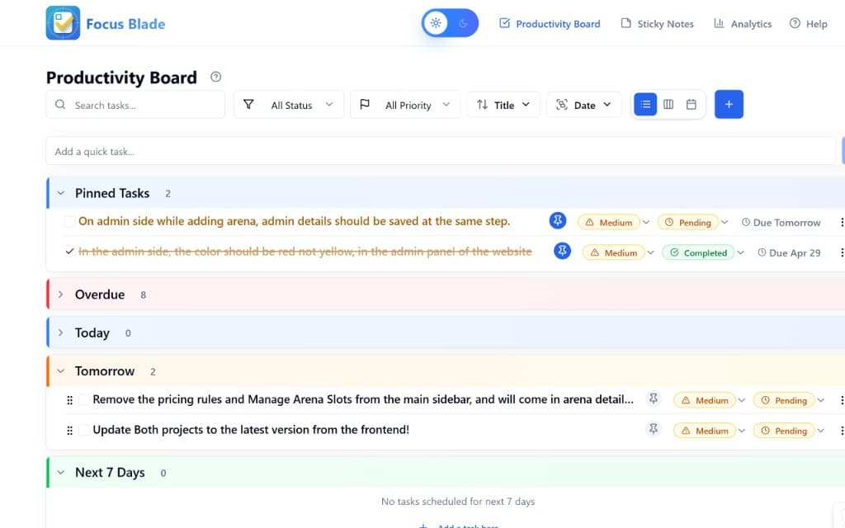845x528 pixels.
Task: Unpin the 'adding arena' task pin icon
Action: [558, 220]
